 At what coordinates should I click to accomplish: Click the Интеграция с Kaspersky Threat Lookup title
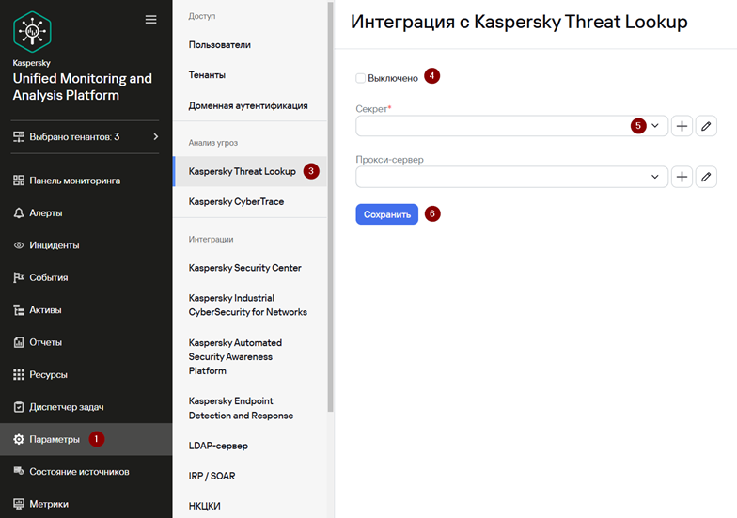click(x=519, y=23)
